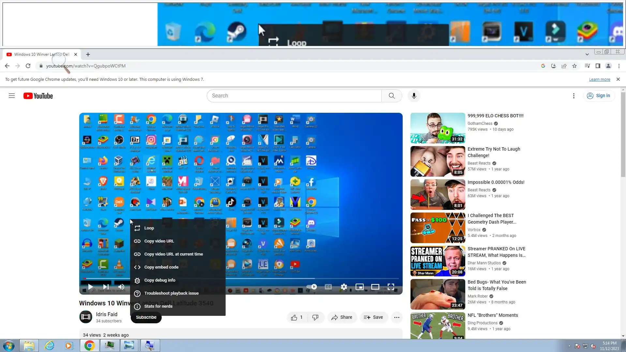Mute the video volume
The height and width of the screenshot is (352, 626).
click(x=121, y=287)
